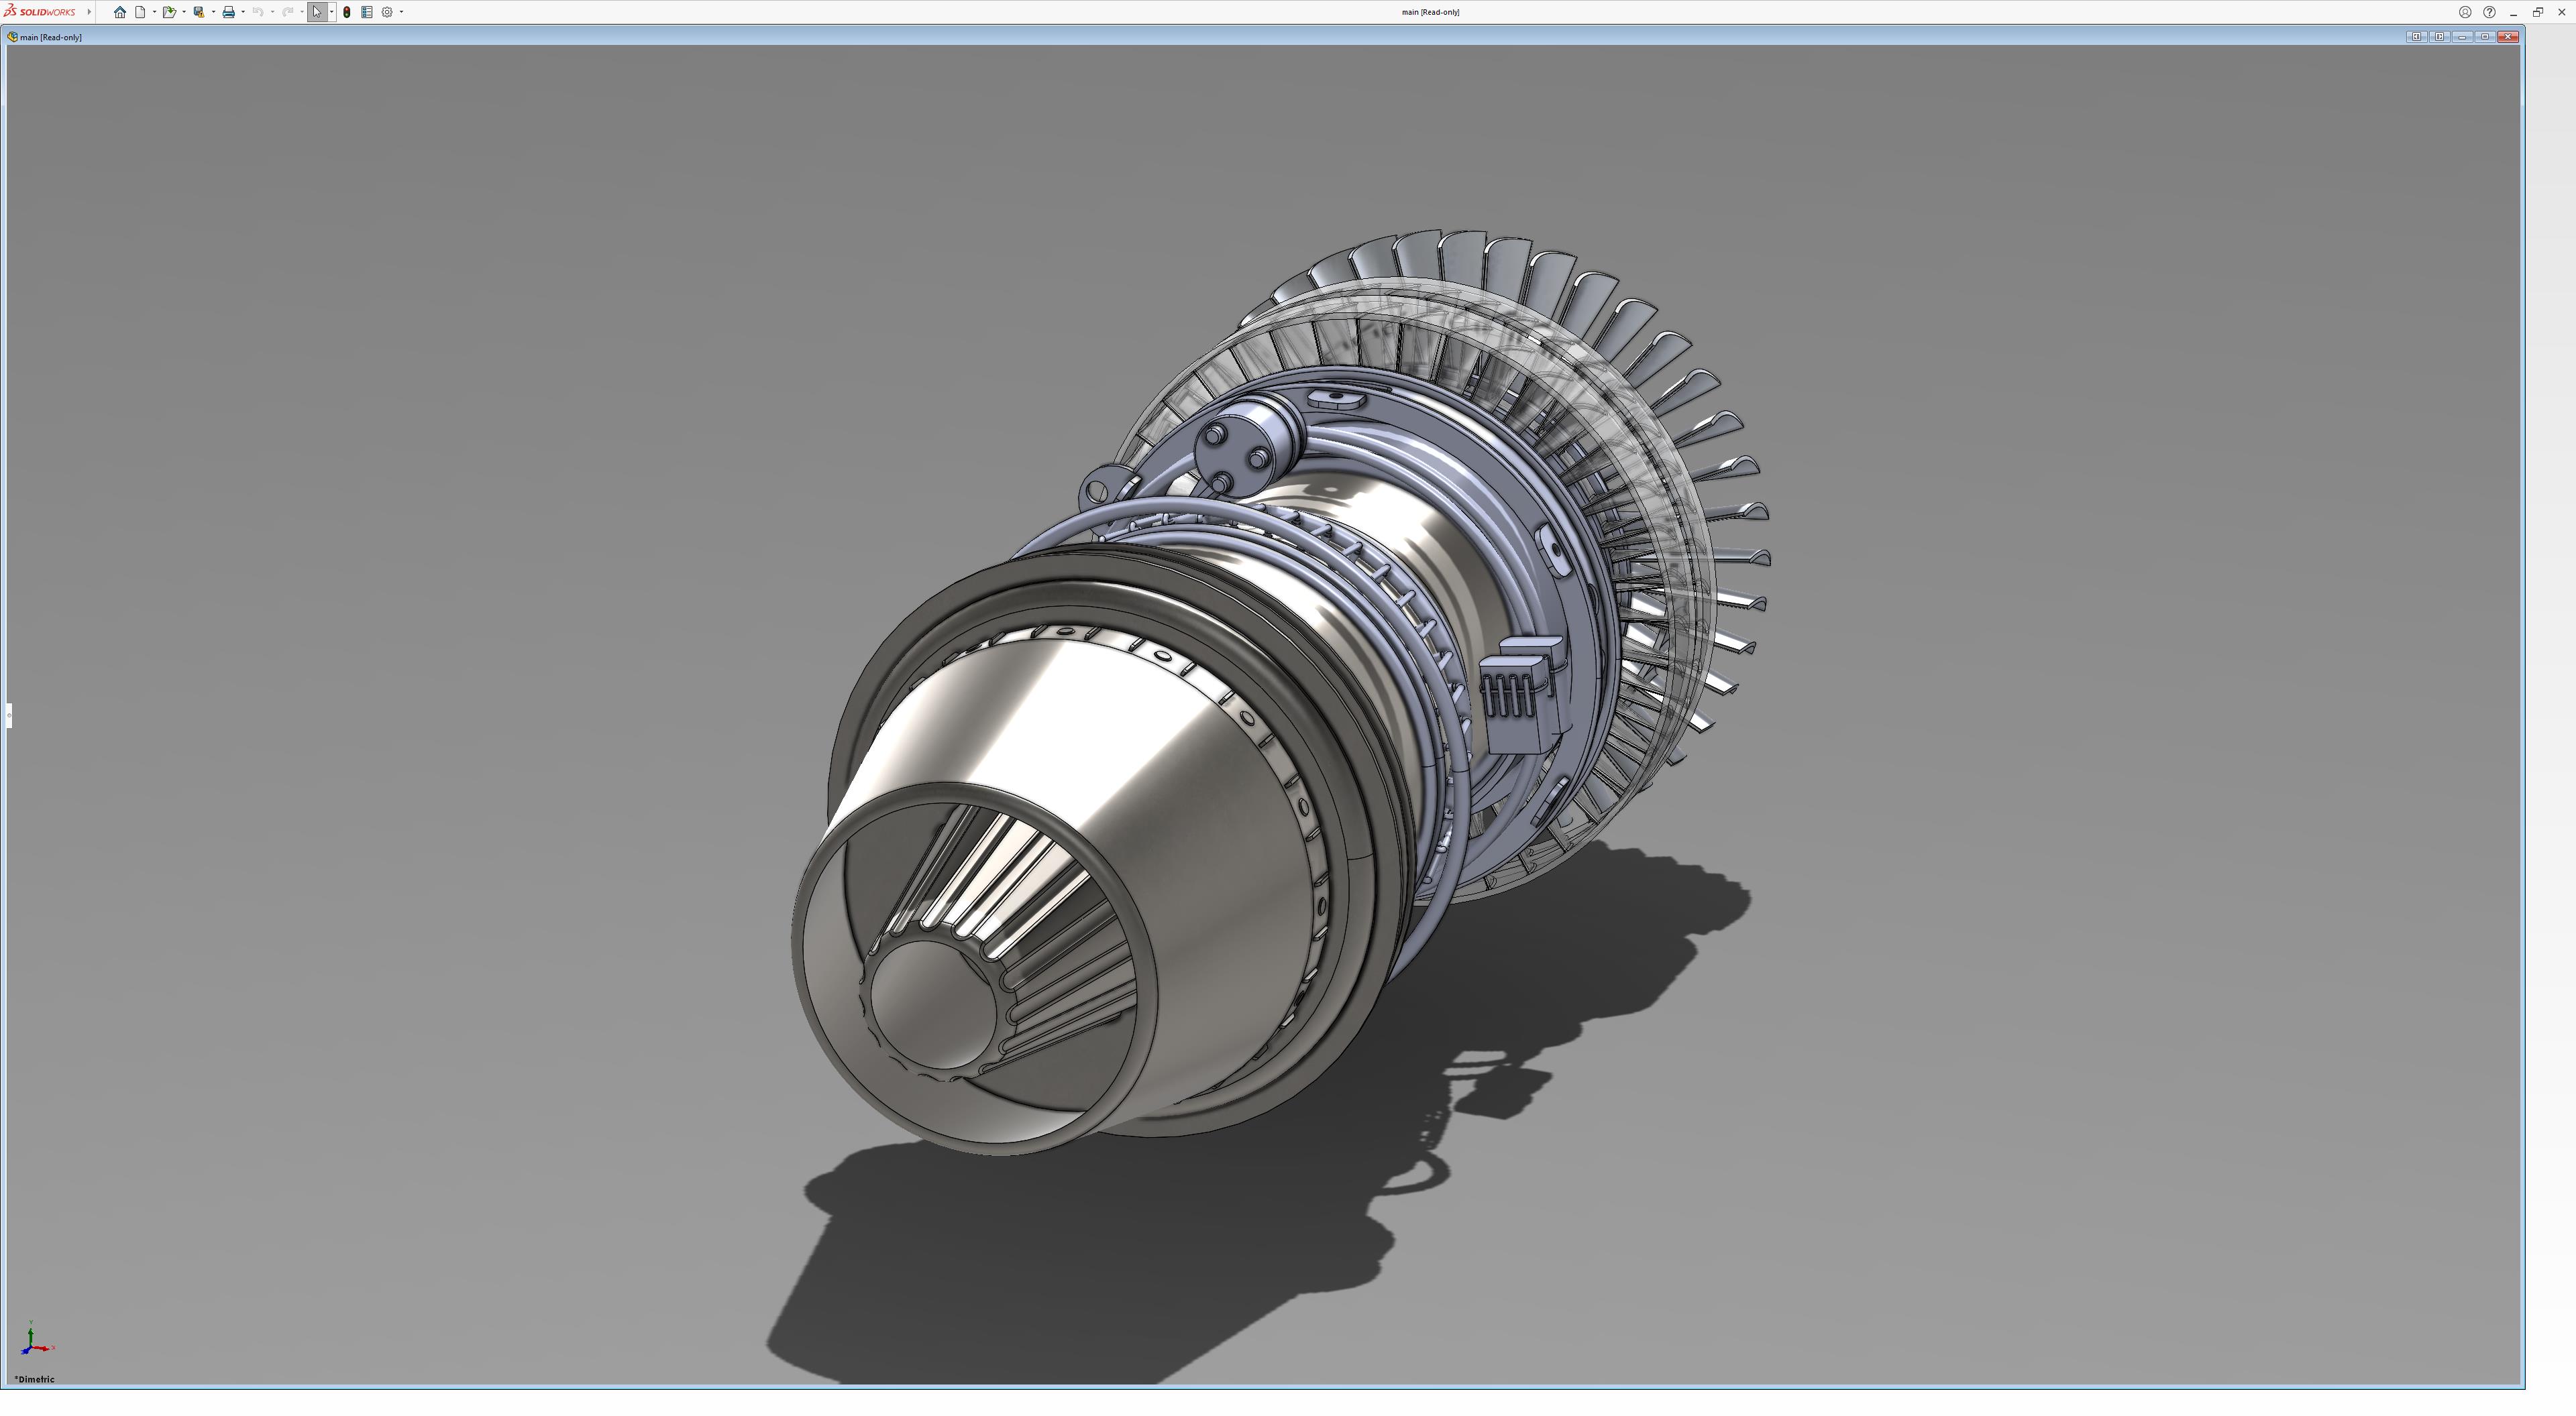The height and width of the screenshot is (1416, 2576).
Task: Click the Options gear icon
Action: pos(387,12)
